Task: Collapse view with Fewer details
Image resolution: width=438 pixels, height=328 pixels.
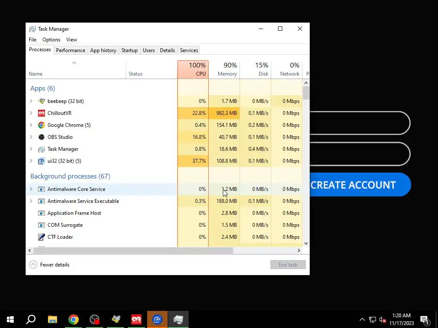Action: click(x=50, y=265)
